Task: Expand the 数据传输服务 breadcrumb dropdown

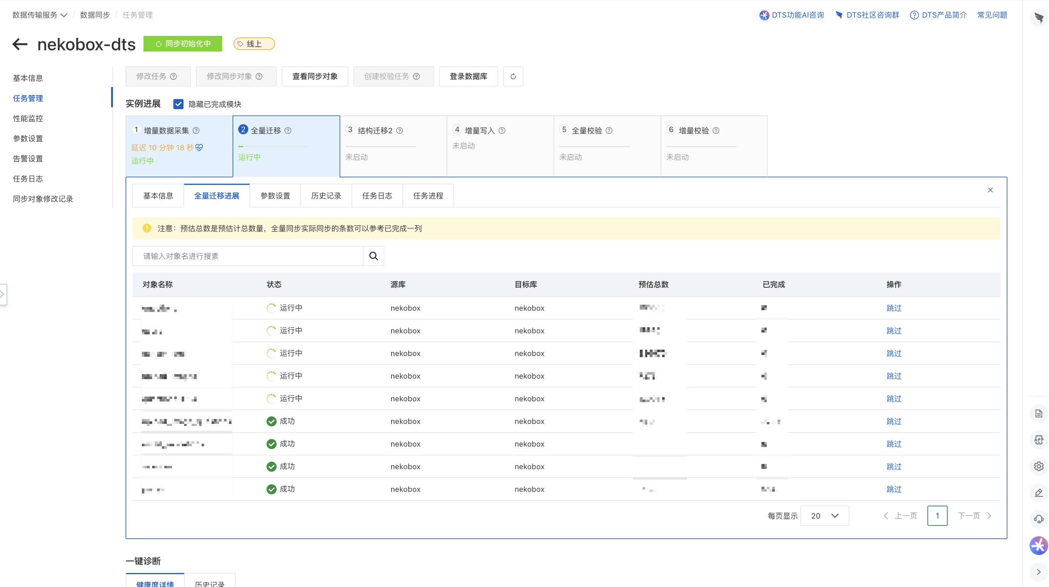Action: pos(64,15)
